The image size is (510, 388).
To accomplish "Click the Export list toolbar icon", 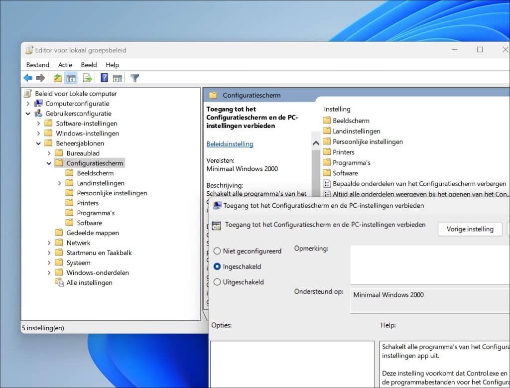I will [87, 78].
